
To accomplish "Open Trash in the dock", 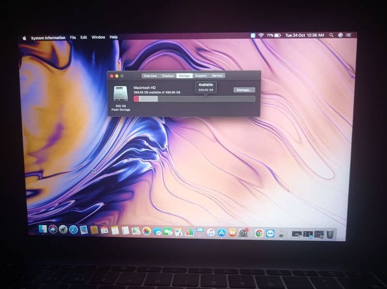I will point(330,234).
